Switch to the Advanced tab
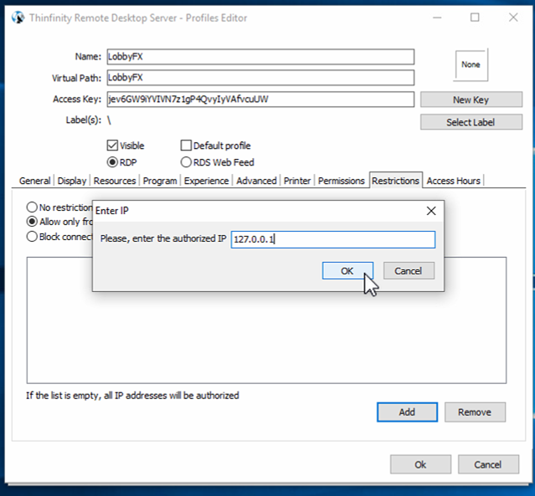This screenshot has width=535, height=496. 256,181
